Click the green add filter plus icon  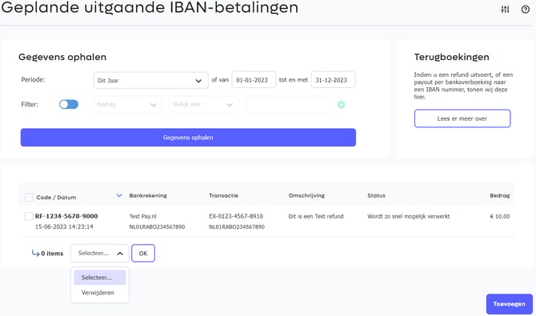341,105
